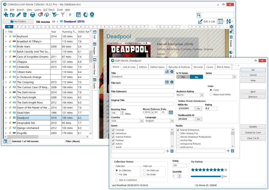Select the Black And White radio button
Image resolution: width=269 pixels, height=190 pixels.
click(211, 94)
